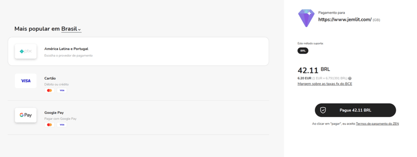Click the Google Pay logo tile
The image size is (417, 157).
(x=26, y=115)
